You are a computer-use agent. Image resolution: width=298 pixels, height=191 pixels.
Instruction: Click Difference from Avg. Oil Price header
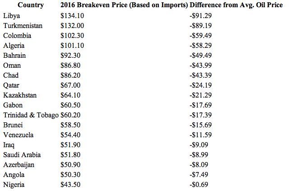point(236,5)
